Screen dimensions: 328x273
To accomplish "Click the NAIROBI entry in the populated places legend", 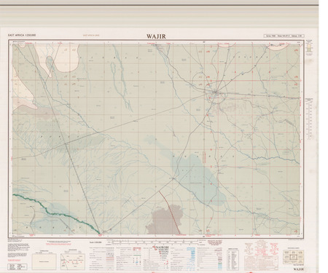I will point(163,247).
